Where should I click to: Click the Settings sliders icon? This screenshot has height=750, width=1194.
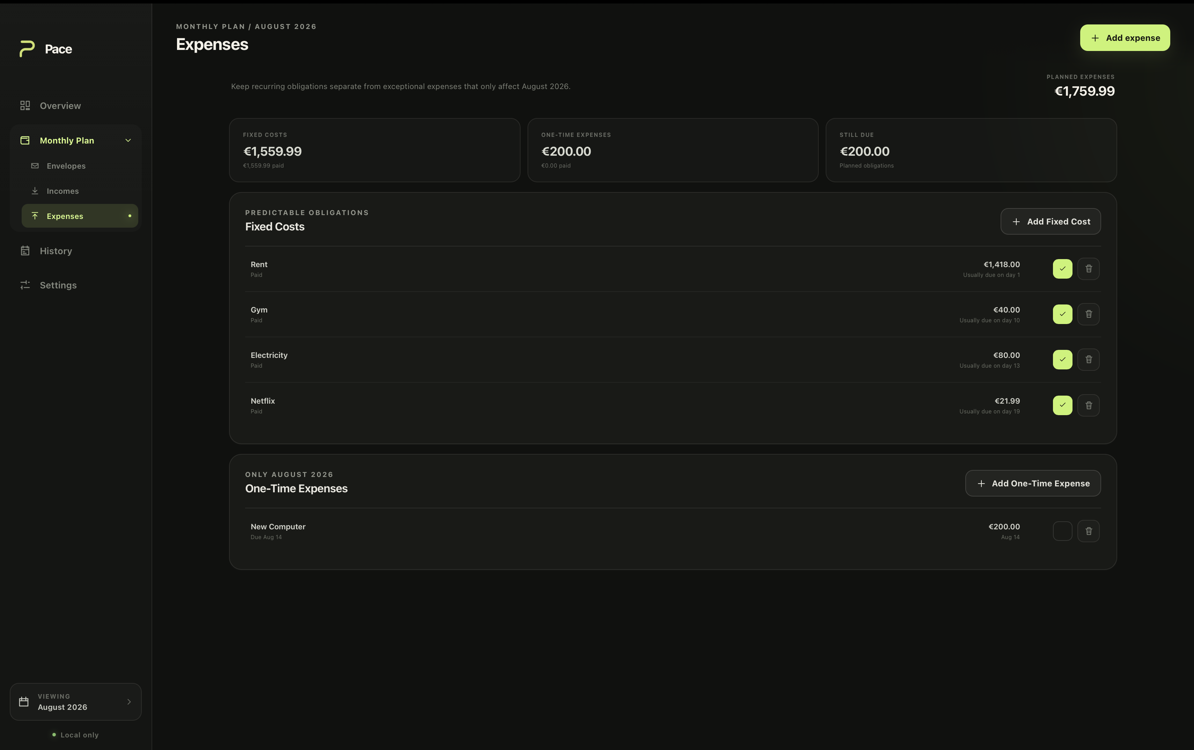click(25, 285)
